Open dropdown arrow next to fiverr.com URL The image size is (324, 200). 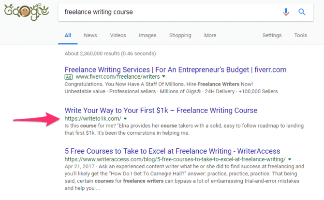click(x=163, y=77)
